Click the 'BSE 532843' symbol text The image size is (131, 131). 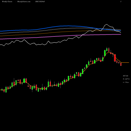click(40, 2)
